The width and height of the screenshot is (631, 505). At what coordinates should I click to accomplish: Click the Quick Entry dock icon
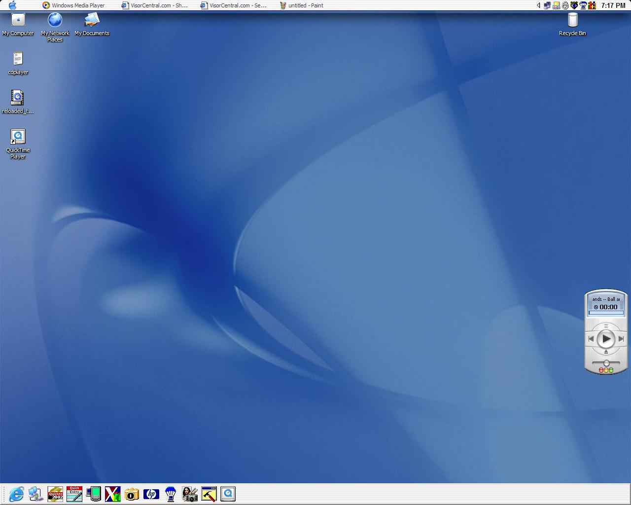74,494
